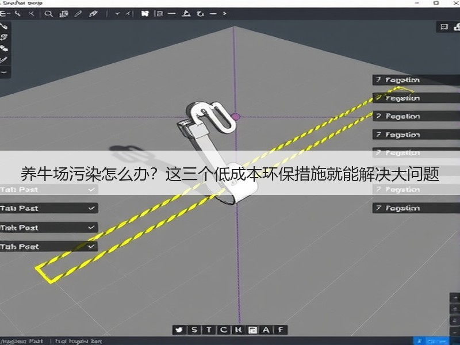Select the pencil draw tool

pyautogui.click(x=78, y=14)
